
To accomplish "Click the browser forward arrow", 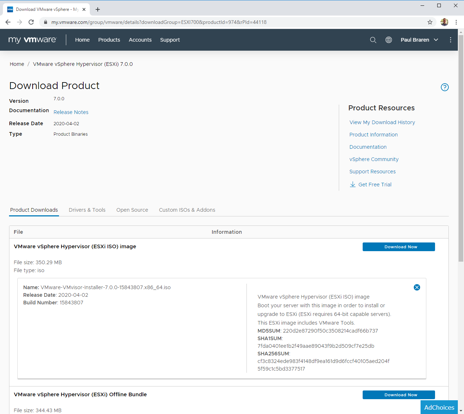I will click(x=20, y=22).
